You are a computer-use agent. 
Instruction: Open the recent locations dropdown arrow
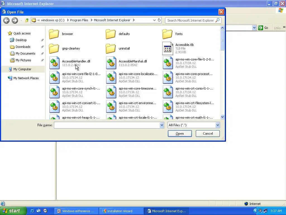tap(21, 20)
